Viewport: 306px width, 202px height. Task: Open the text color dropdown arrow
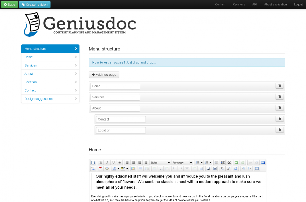coord(118,169)
